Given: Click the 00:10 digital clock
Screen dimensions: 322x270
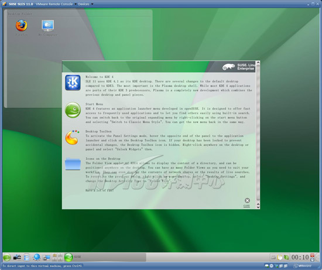Looking at the screenshot, I should (300, 257).
